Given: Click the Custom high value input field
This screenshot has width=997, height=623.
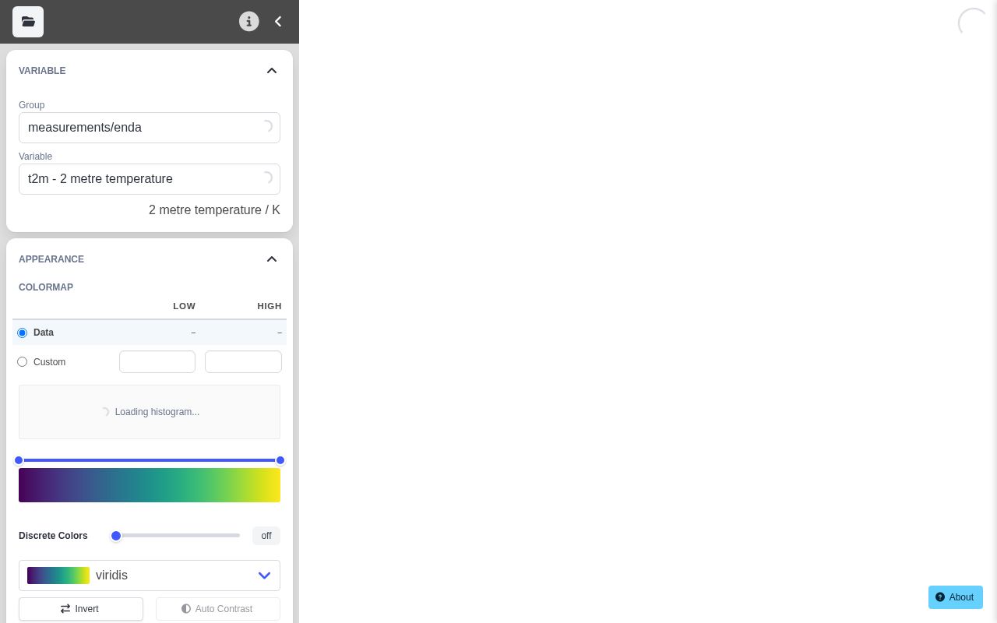Looking at the screenshot, I should click(243, 362).
